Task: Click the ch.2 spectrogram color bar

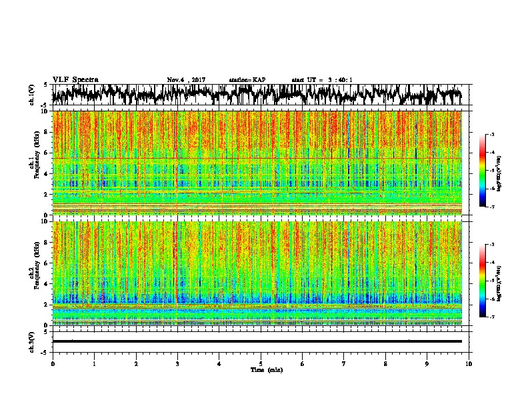Action: click(482, 281)
